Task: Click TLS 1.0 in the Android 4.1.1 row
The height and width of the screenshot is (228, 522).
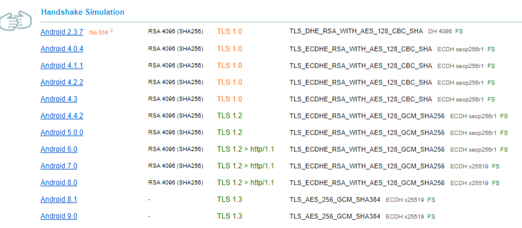Action: (229, 65)
